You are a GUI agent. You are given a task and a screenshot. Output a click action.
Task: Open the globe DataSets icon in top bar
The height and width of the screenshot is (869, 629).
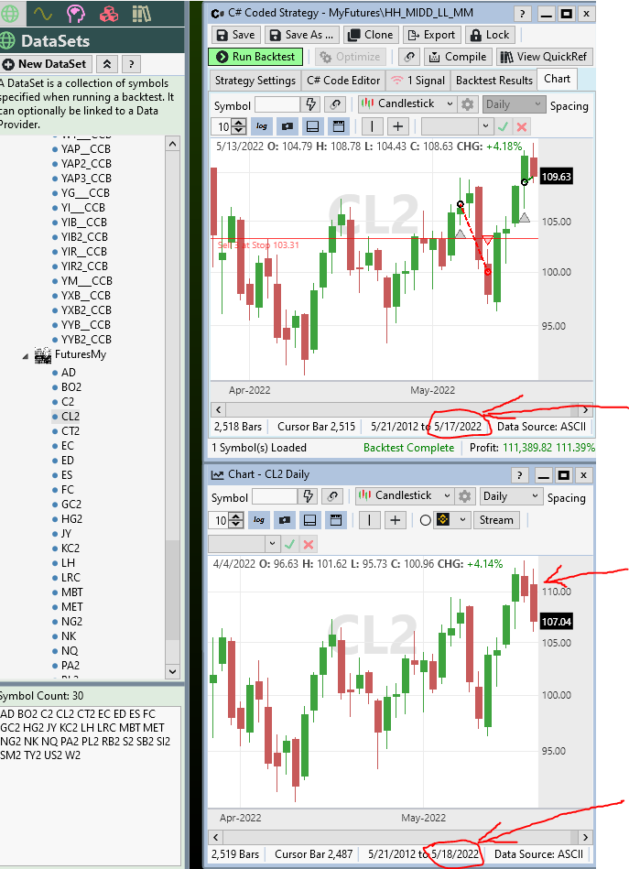[x=9, y=14]
